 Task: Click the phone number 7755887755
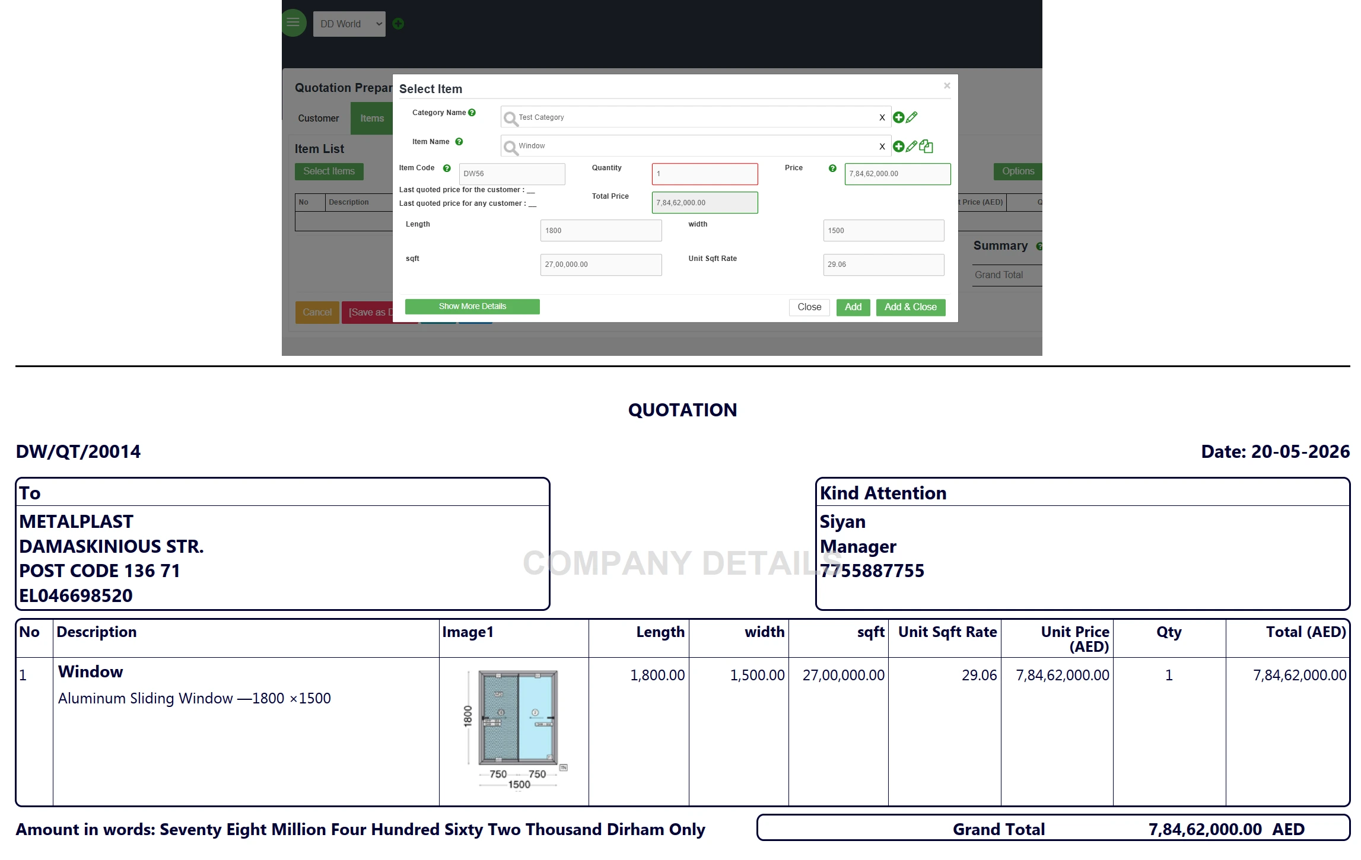tap(872, 571)
